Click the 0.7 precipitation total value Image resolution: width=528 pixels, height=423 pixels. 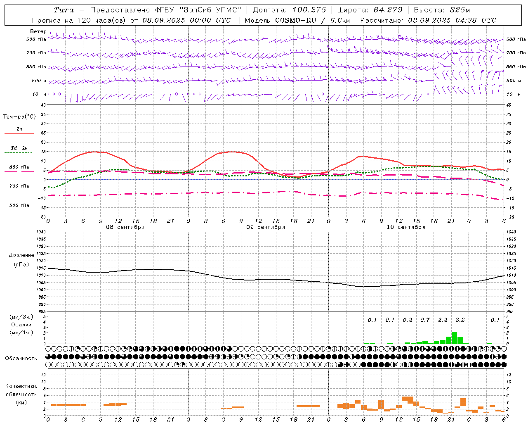(425, 320)
